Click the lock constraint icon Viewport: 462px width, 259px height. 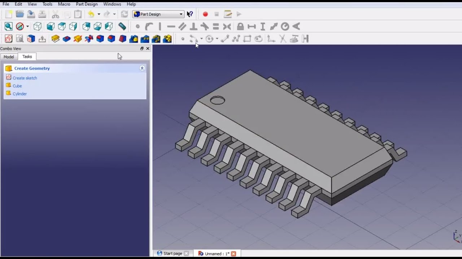point(240,26)
